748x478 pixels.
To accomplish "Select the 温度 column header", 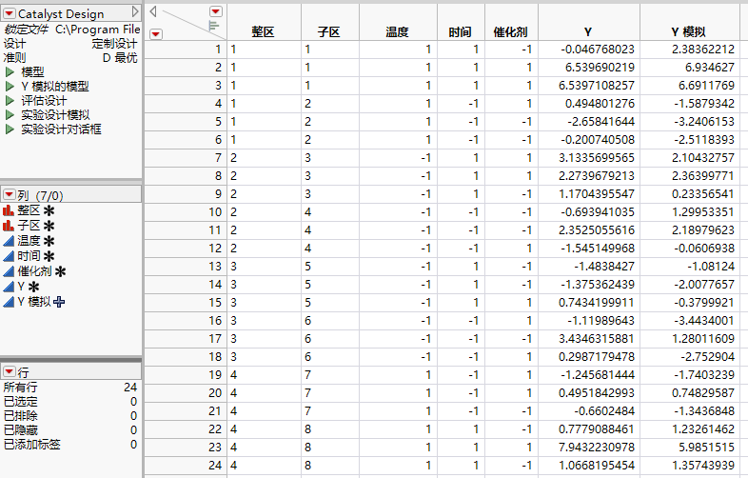I will pos(398,32).
